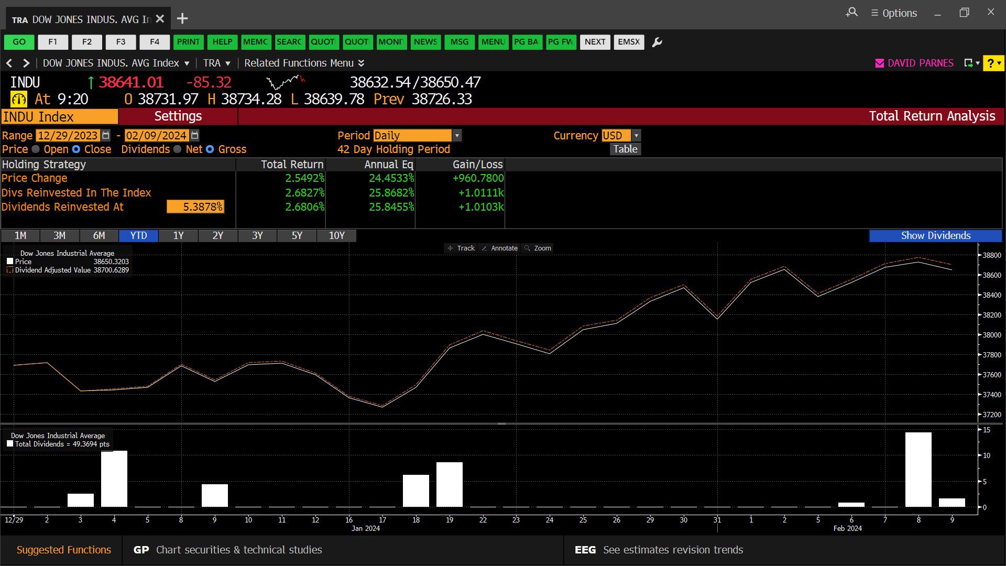
Task: Toggle the Price series legend checkbox
Action: (10, 262)
